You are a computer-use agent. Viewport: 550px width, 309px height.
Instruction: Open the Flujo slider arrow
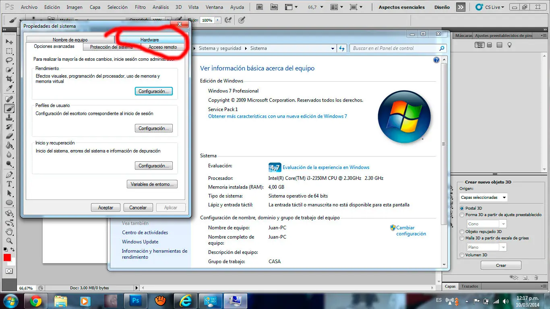click(x=218, y=20)
